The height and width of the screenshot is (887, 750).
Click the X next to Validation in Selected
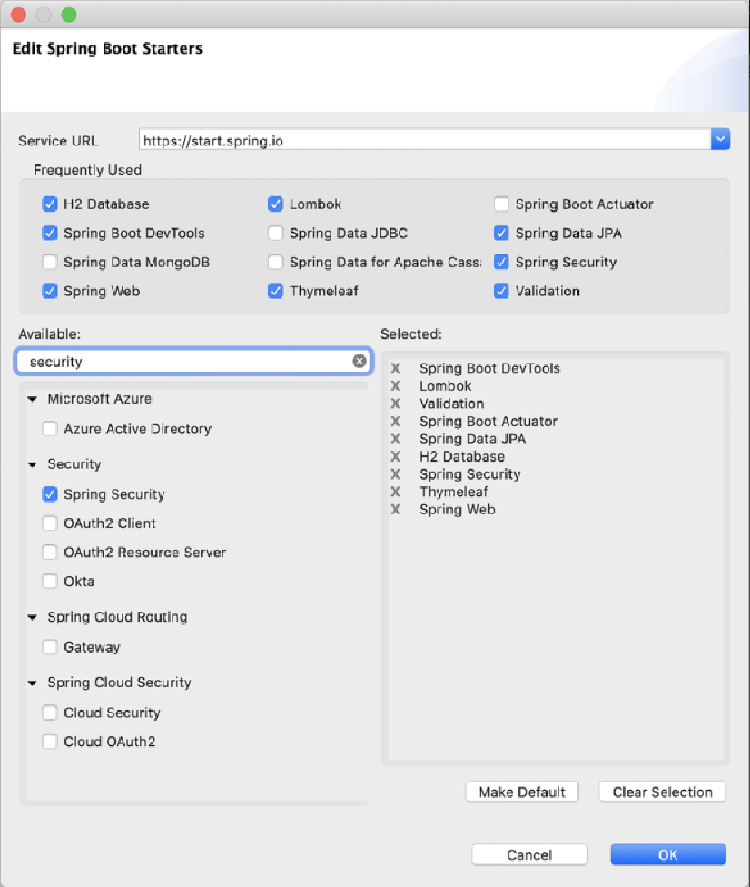tap(395, 404)
